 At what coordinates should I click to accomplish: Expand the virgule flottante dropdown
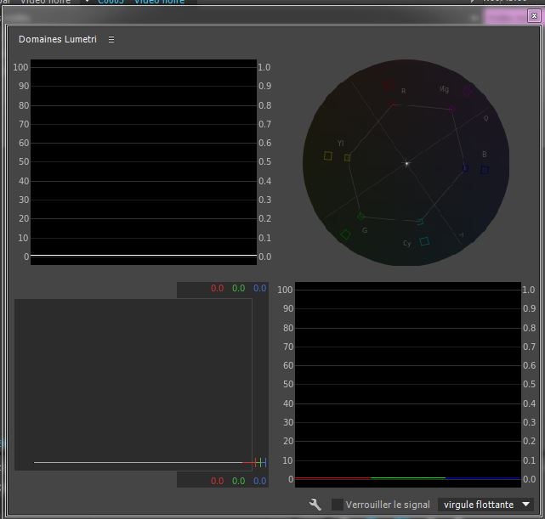click(x=487, y=505)
